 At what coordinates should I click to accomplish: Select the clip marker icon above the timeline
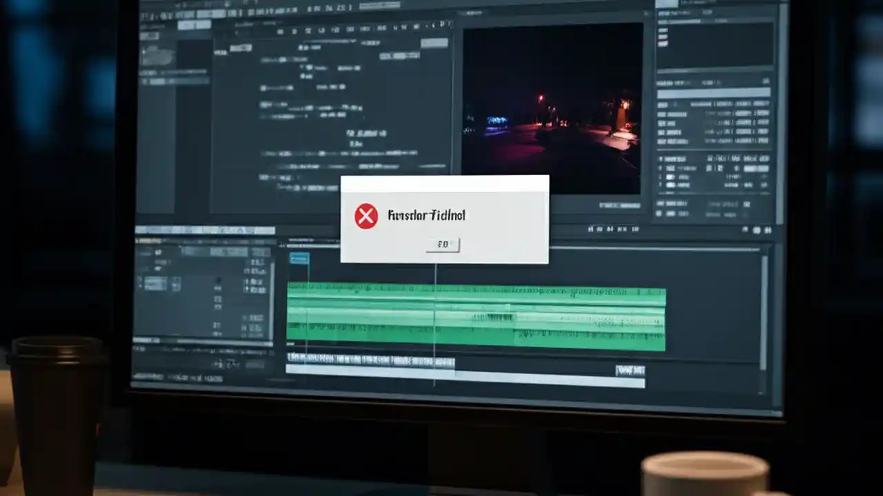click(299, 258)
